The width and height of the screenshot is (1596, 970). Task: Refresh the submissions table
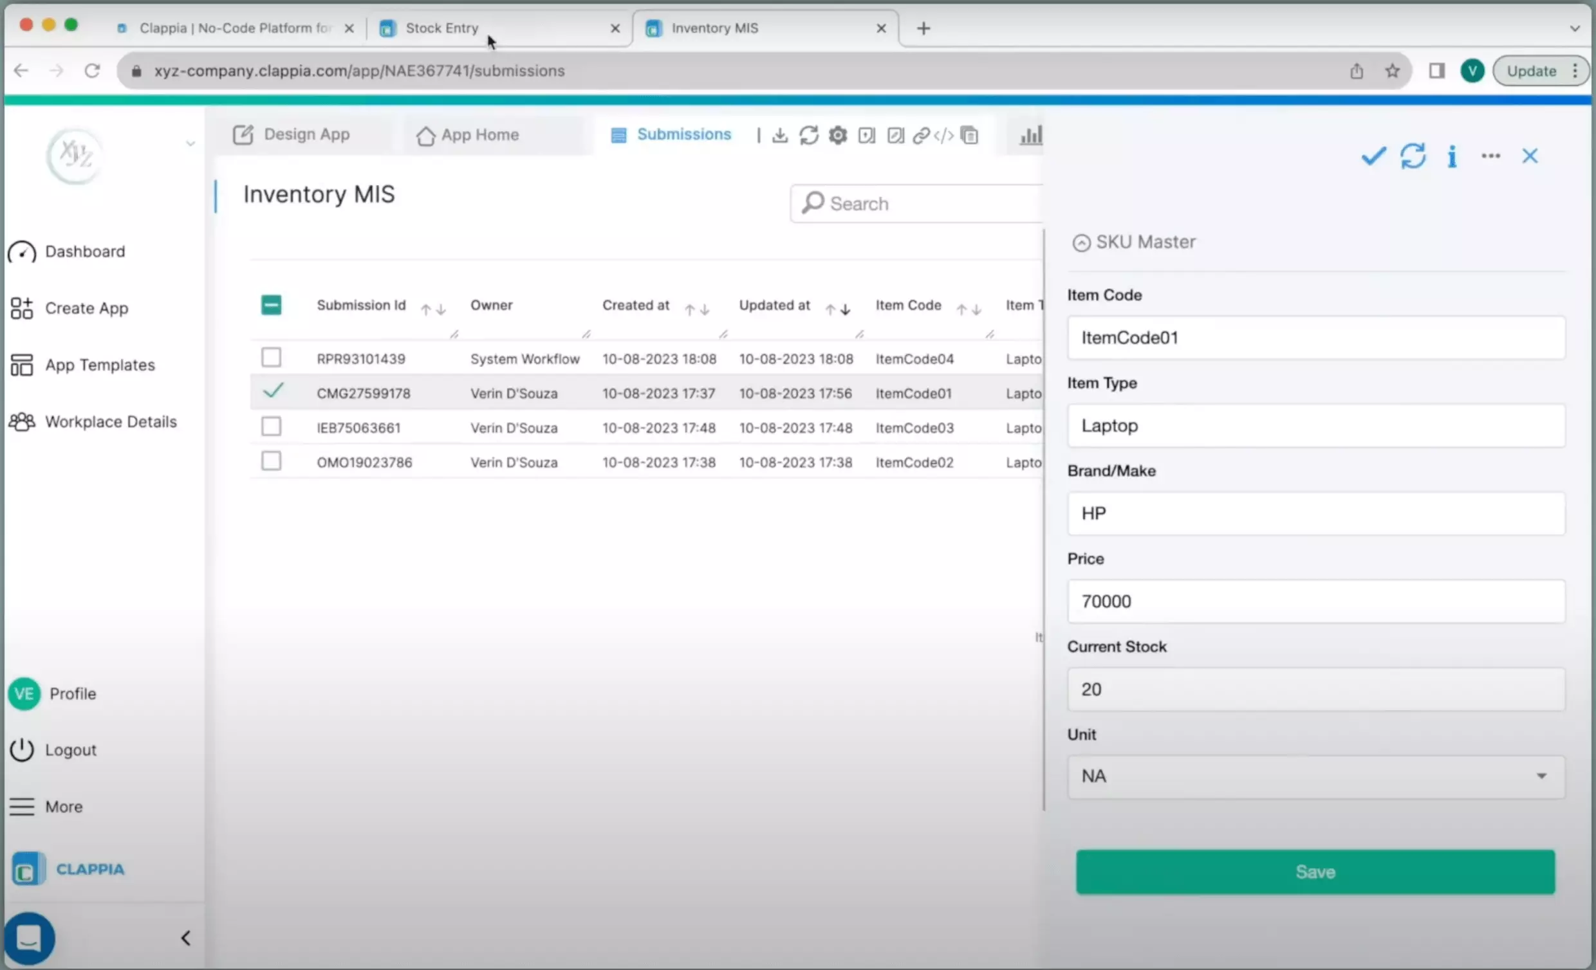809,135
